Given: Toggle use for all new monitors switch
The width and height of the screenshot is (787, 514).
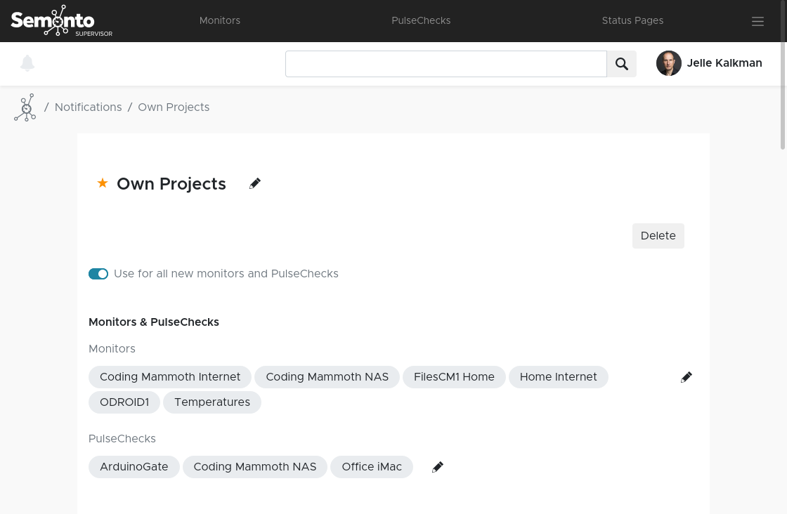Looking at the screenshot, I should click(x=98, y=274).
